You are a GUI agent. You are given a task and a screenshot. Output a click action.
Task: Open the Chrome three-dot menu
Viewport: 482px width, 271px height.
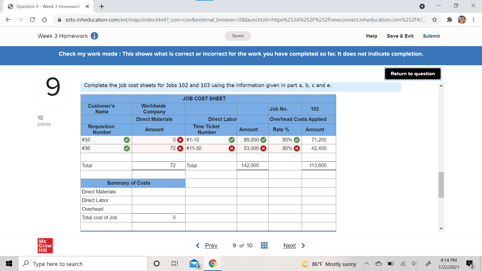click(x=473, y=20)
